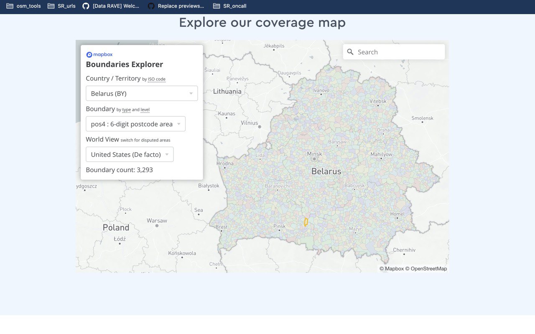This screenshot has height=334, width=535.
Task: Click the magnifier icon in the search box
Action: 350,52
